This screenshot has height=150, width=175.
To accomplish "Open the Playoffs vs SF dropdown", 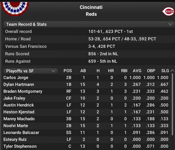I will click(x=30, y=71).
